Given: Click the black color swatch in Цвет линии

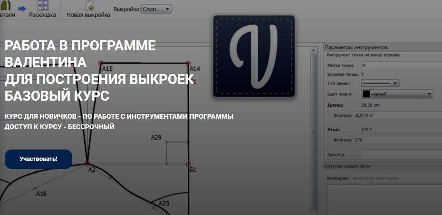Looking at the screenshot, I should tap(366, 94).
